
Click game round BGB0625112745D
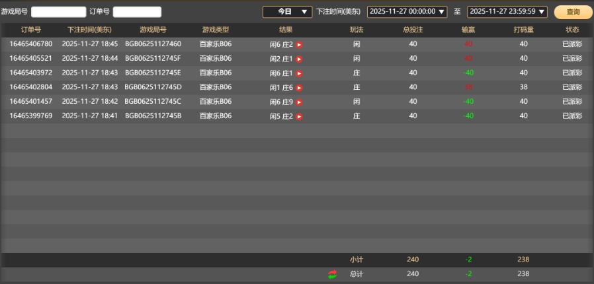coord(153,87)
